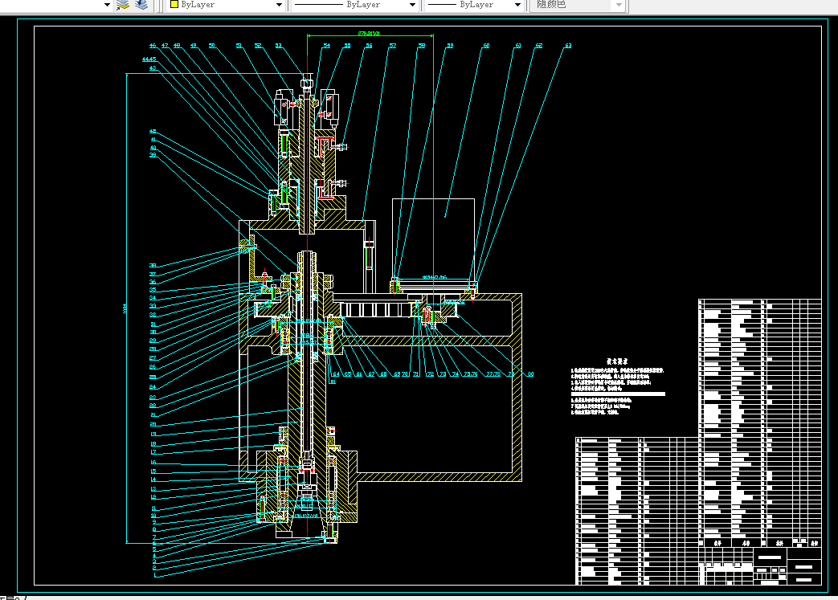Click the Layer Previous icon
The height and width of the screenshot is (600, 838).
pos(141,5)
